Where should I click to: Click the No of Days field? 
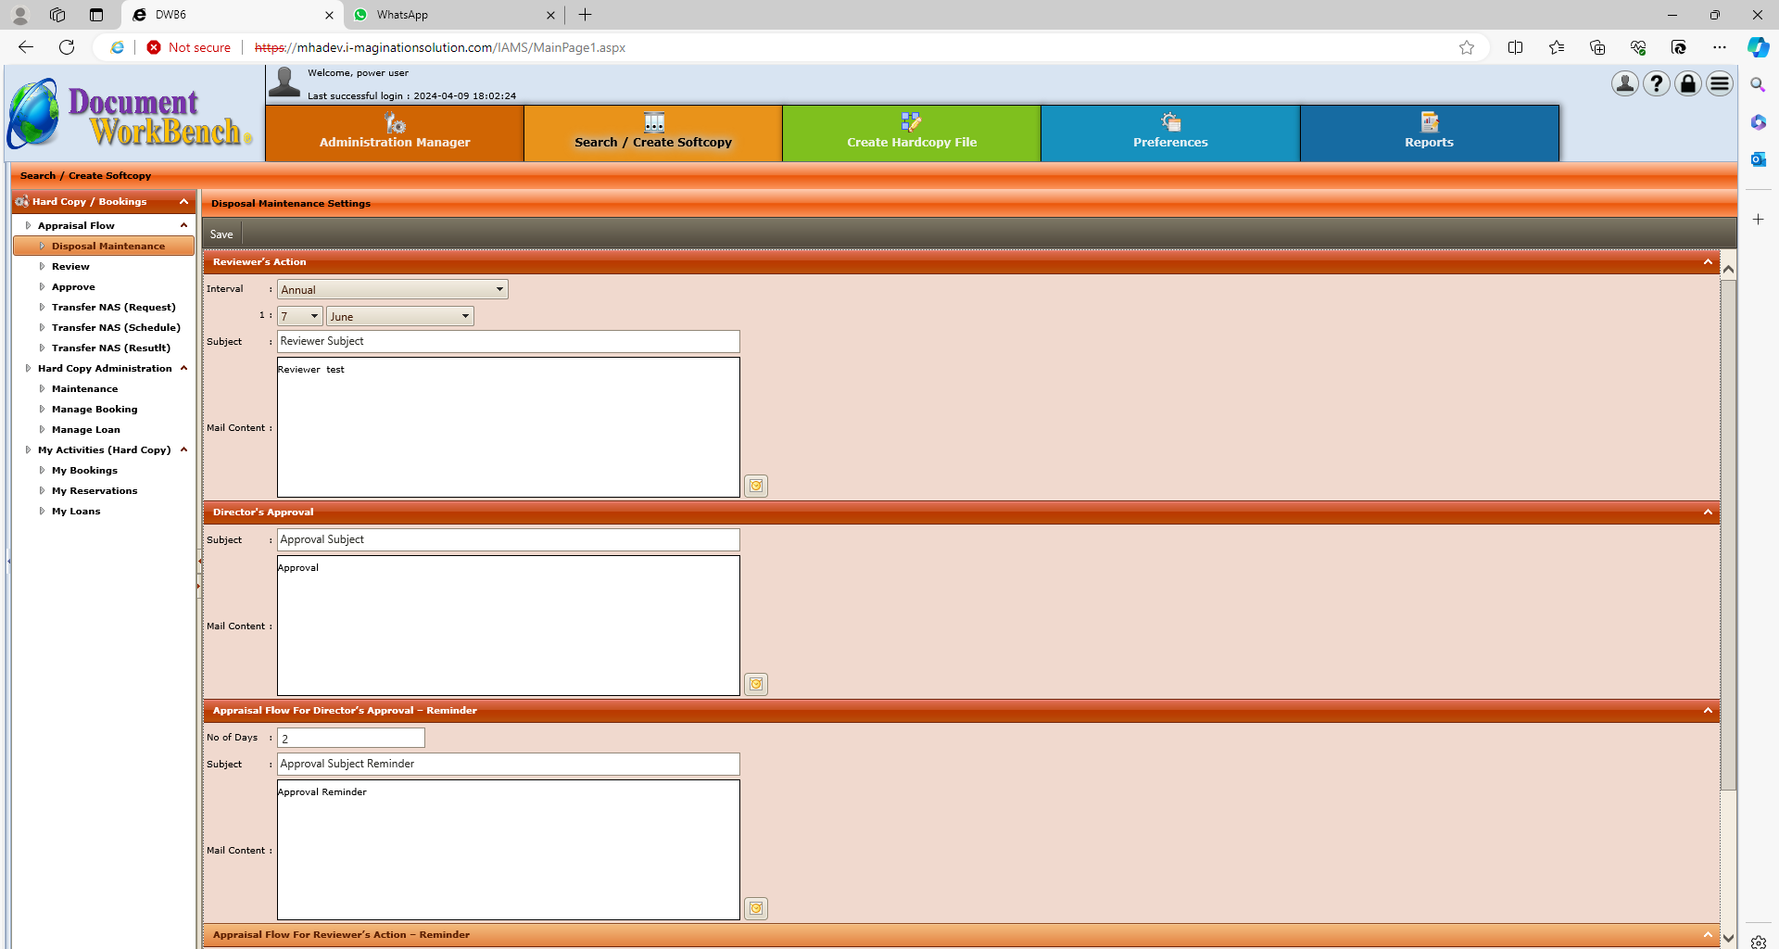[351, 738]
